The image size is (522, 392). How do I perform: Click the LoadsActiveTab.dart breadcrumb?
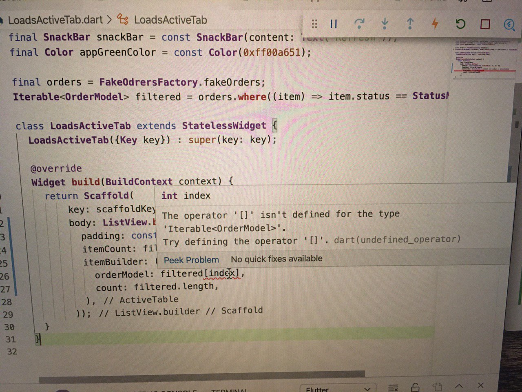(55, 20)
